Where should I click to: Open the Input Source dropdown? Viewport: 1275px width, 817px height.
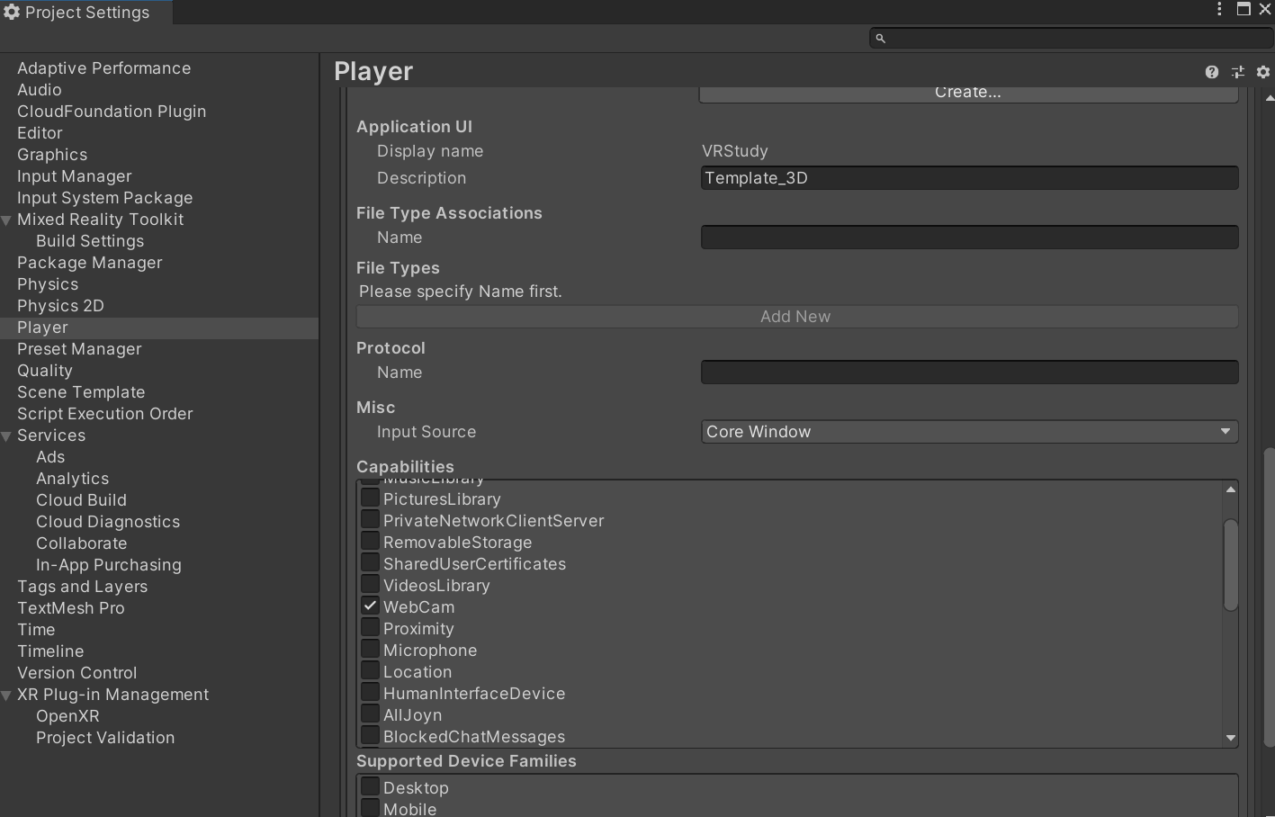coord(969,432)
